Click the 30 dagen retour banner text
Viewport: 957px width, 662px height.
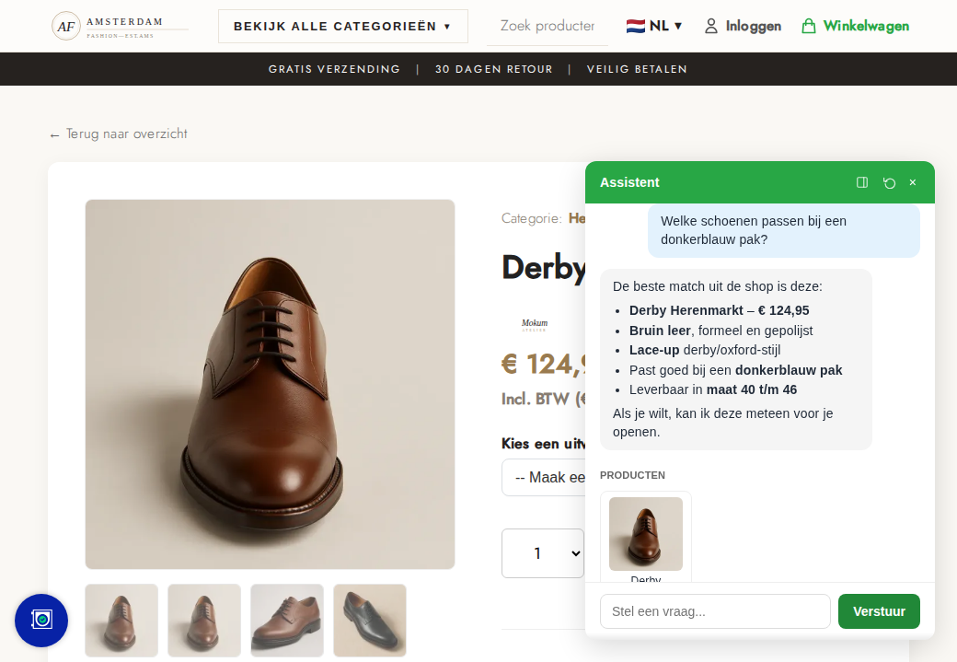[x=494, y=69]
